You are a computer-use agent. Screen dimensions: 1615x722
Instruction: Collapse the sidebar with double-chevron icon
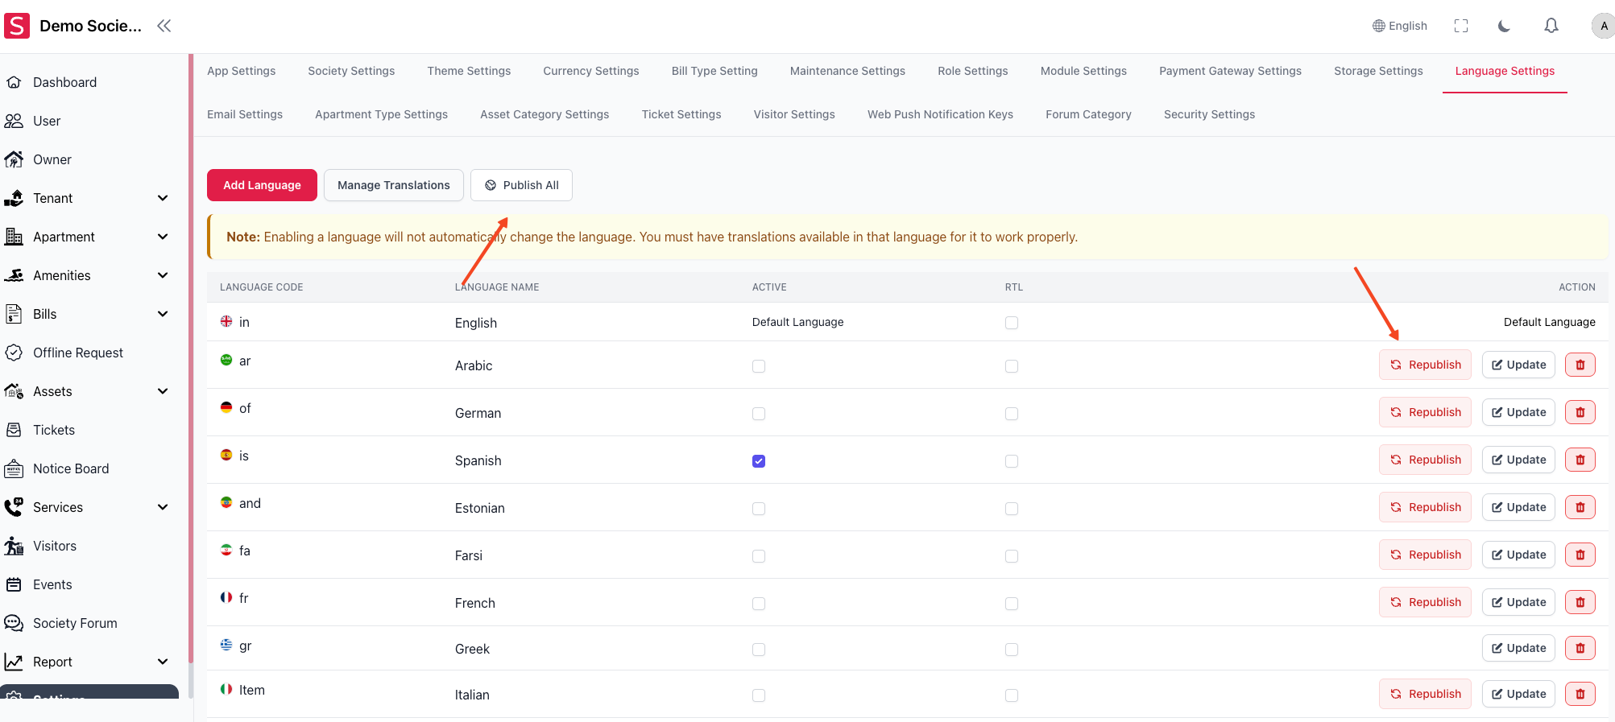click(x=164, y=26)
